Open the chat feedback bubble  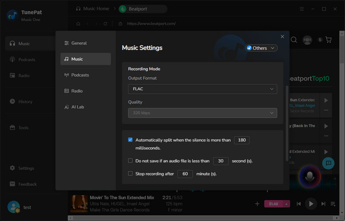[x=328, y=163]
